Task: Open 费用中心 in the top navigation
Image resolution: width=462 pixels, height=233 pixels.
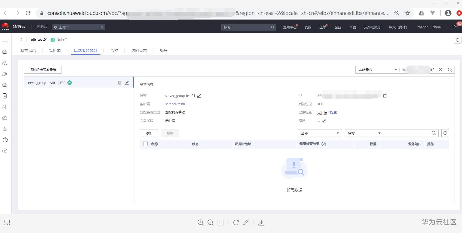Action: [x=290, y=27]
